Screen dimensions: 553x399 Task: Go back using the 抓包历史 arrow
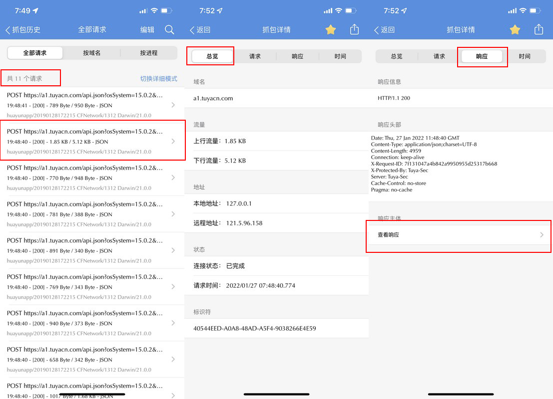click(x=21, y=29)
